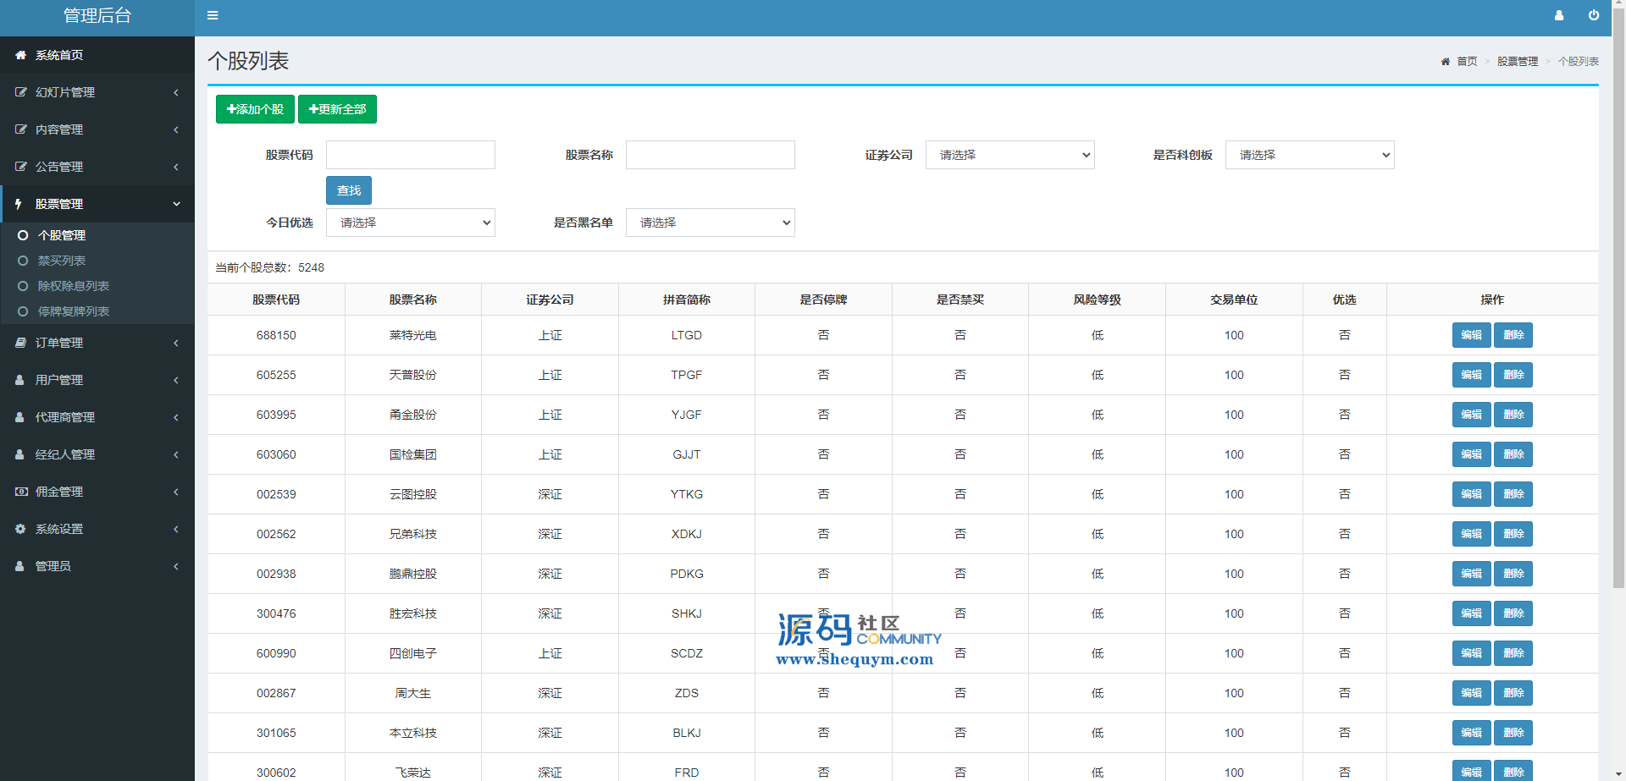Open the 是否科创板 dropdown

pyautogui.click(x=1309, y=155)
